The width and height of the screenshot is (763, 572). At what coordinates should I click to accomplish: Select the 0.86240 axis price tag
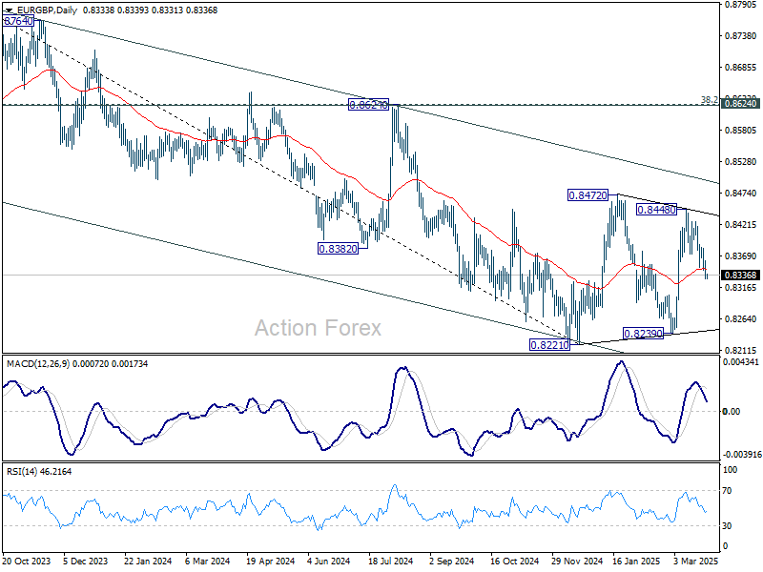(x=741, y=104)
